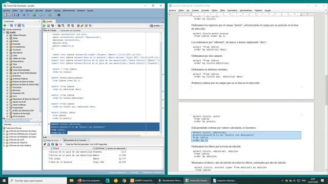Expand the Paquetes tree node
Image resolution: width=328 pixels, height=184 pixels.
click(x=7, y=44)
